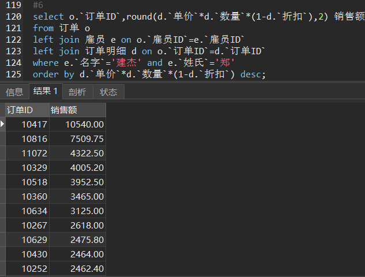Viewport: 365px width, 277px height.
Task: Switch to the 信息 tab
Action: tap(14, 92)
